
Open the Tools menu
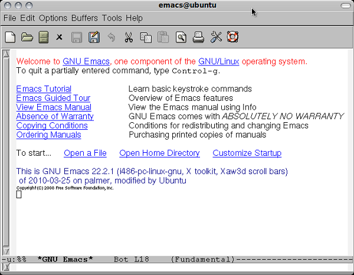[112, 18]
